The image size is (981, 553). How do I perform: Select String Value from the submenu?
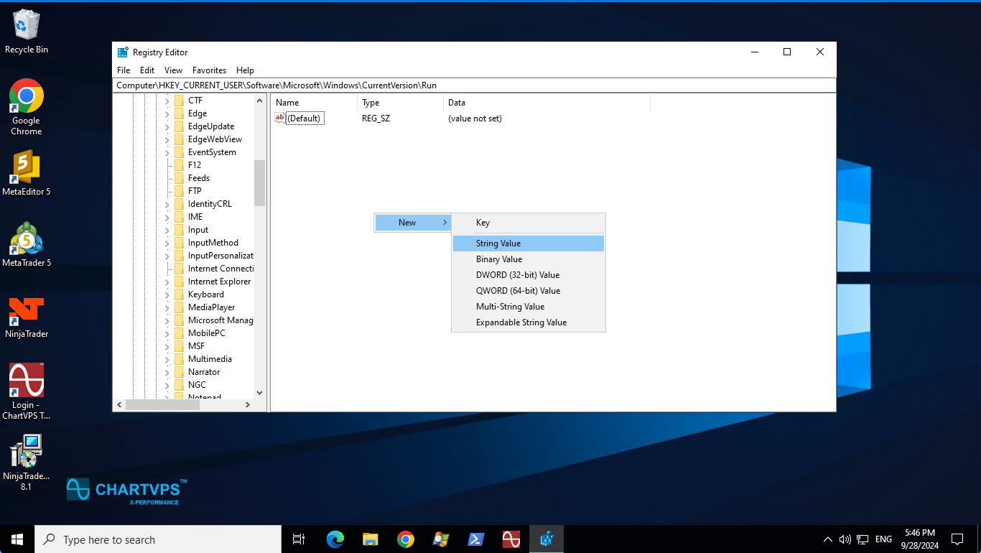tap(498, 243)
